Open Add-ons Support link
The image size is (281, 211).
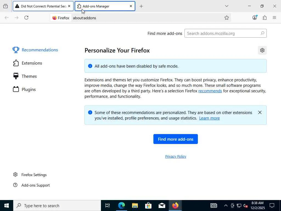31,185
